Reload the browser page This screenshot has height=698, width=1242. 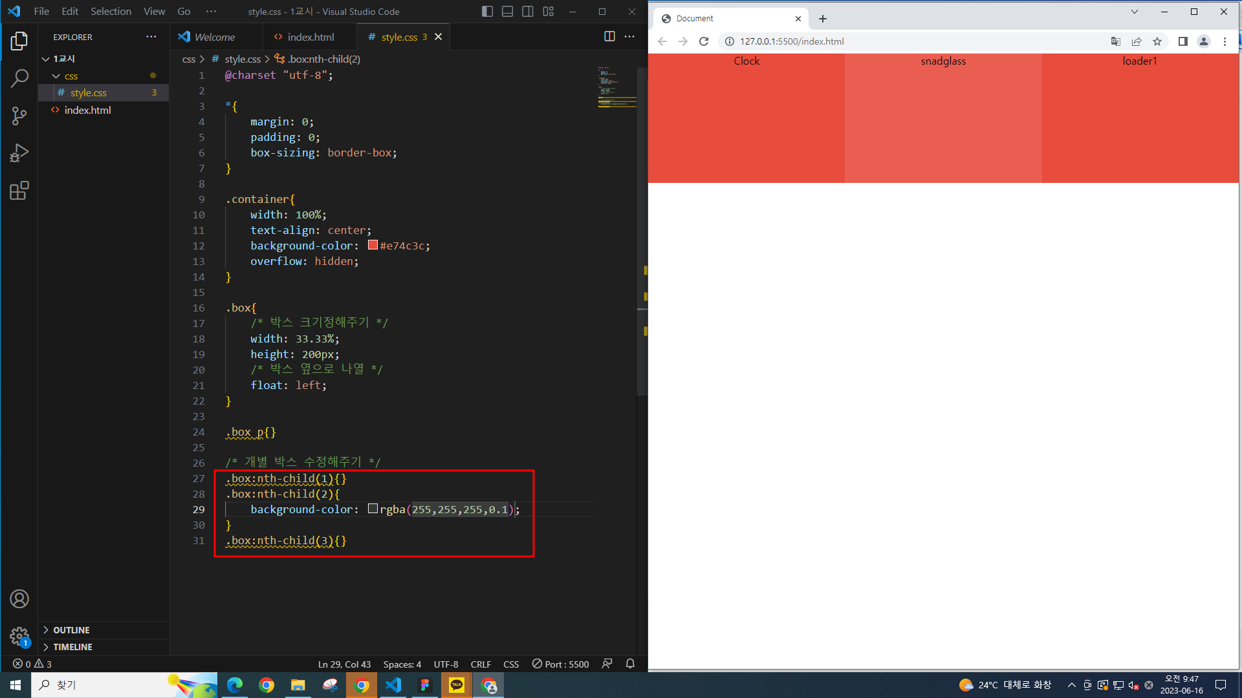click(x=704, y=41)
